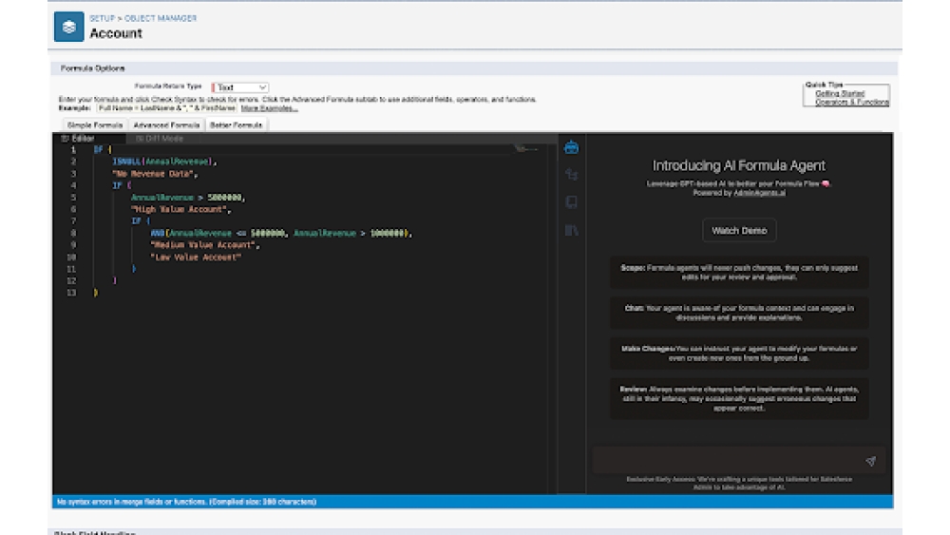Click the editor minimap preview
950x535 pixels.
coord(526,149)
